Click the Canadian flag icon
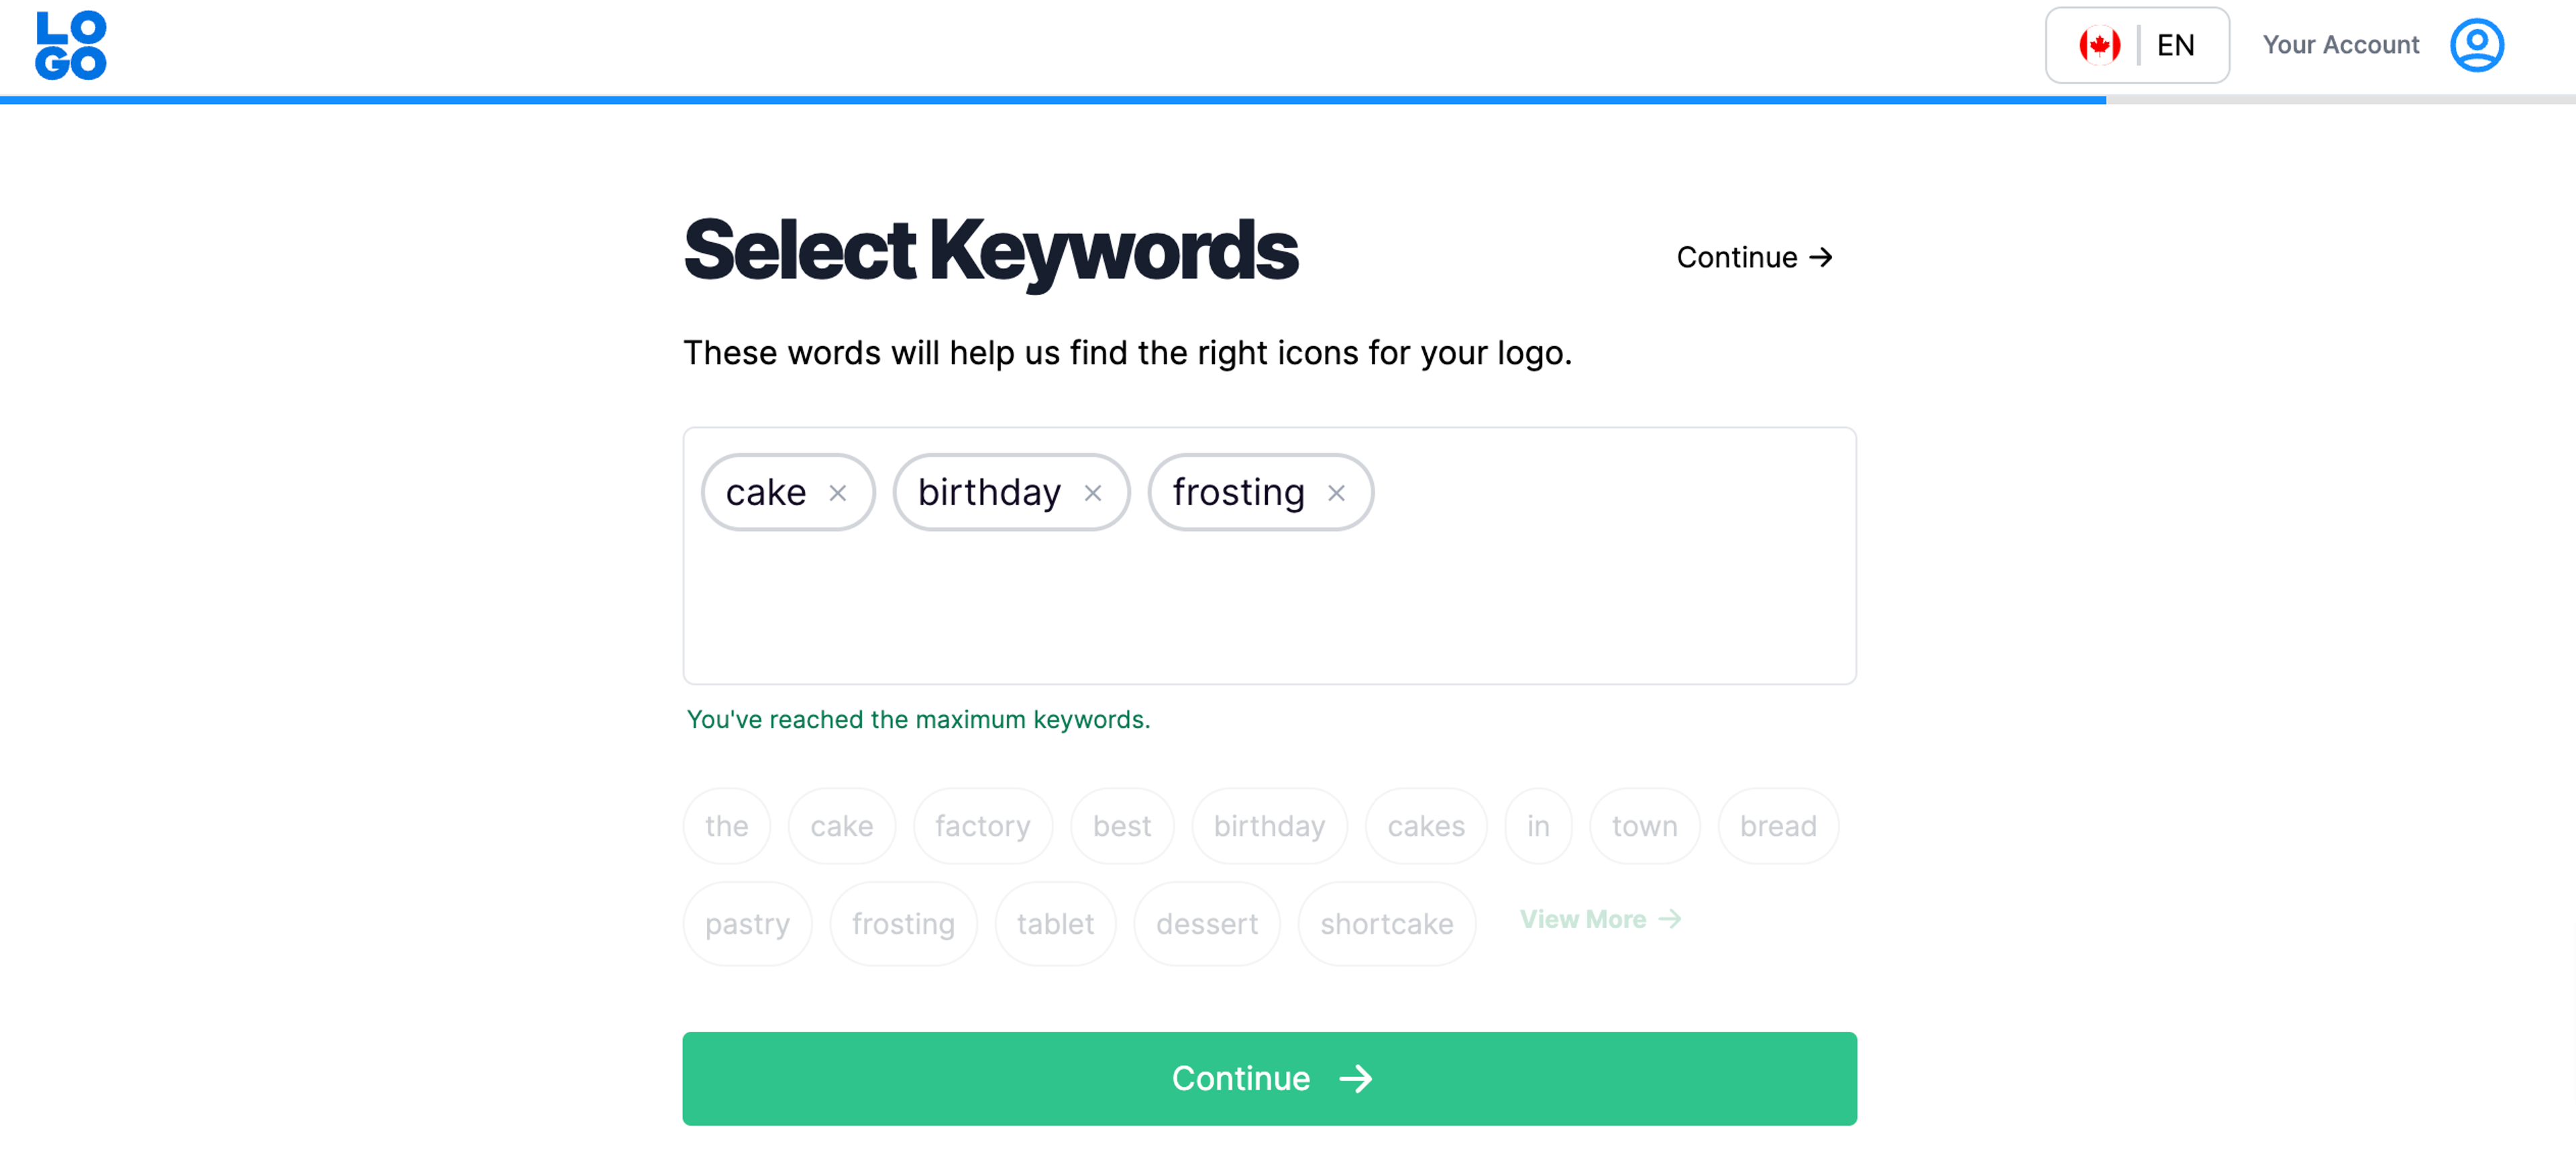Screen dimensions: 2576x1158 pos(2099,45)
